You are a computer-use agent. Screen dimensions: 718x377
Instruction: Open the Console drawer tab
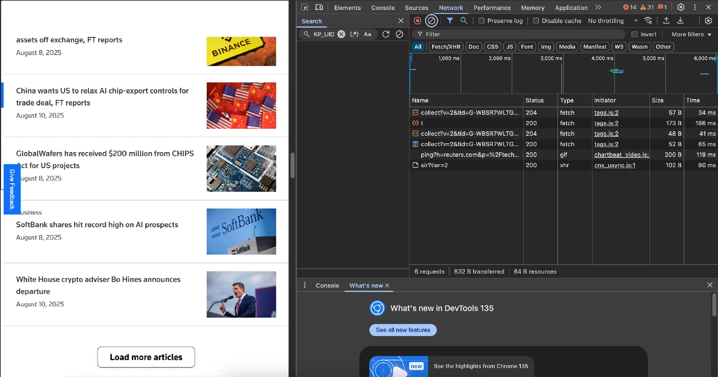click(327, 285)
